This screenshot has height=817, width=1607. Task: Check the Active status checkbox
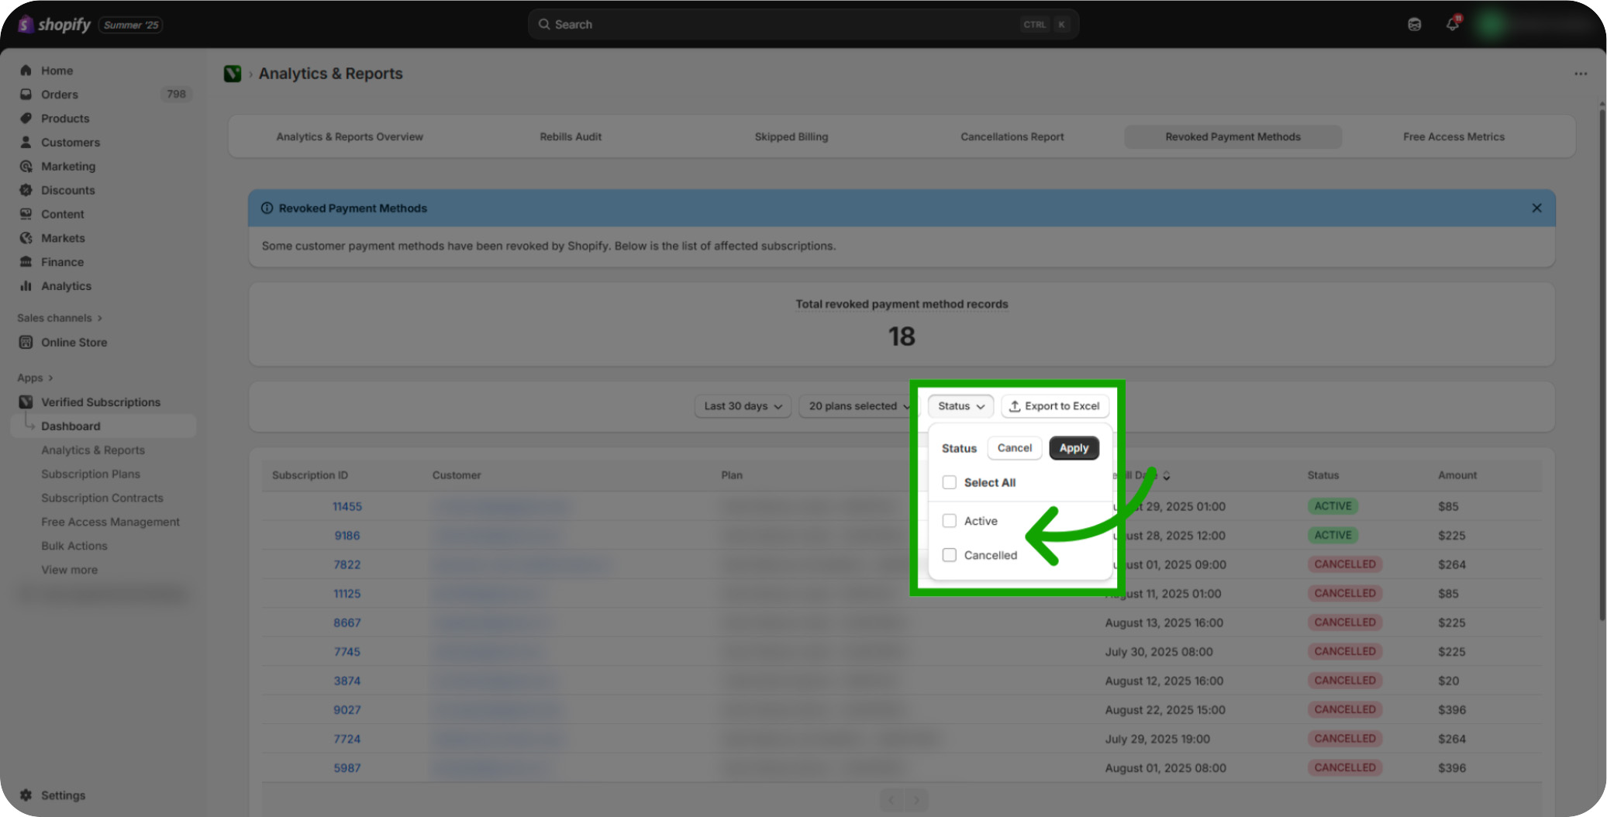coord(949,521)
